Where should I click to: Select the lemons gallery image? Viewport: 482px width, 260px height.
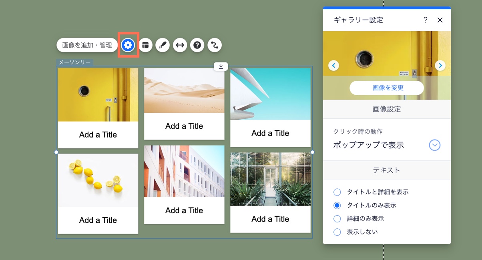coord(98,180)
